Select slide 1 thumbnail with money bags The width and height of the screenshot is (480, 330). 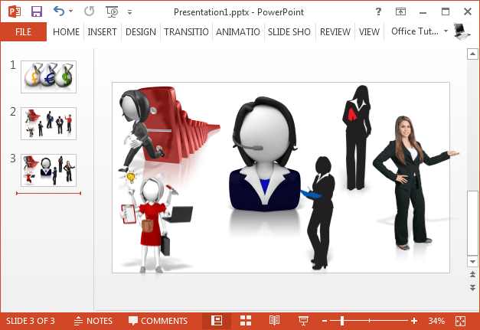pyautogui.click(x=49, y=77)
